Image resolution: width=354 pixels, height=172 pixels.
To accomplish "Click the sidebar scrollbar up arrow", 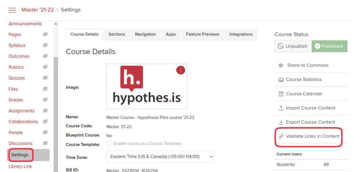I will tap(56, 24).
